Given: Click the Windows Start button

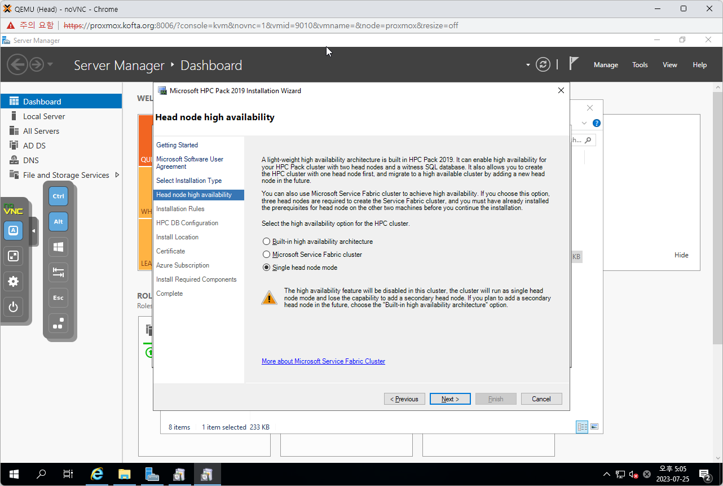Looking at the screenshot, I should tap(14, 474).
